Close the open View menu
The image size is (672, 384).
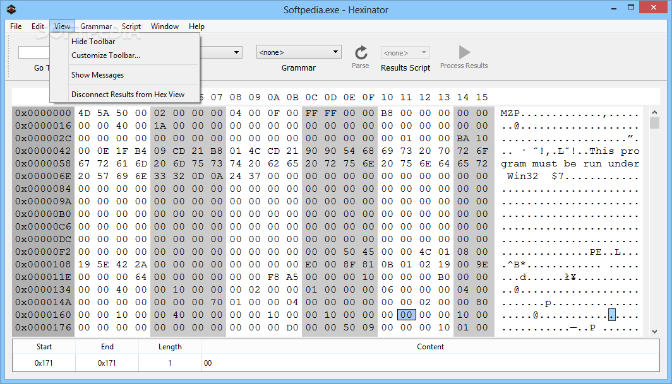pos(62,26)
